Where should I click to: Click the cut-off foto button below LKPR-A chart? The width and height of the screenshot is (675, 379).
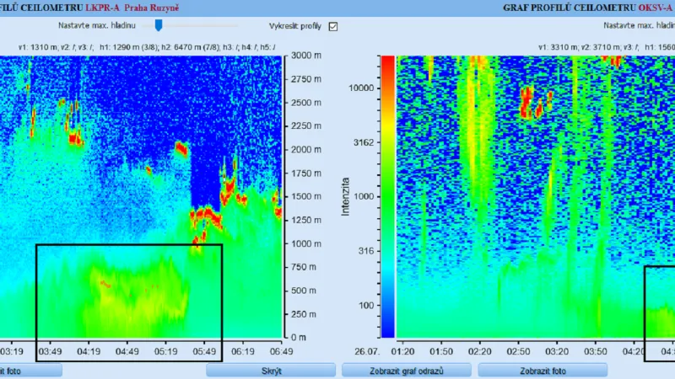click(30, 371)
